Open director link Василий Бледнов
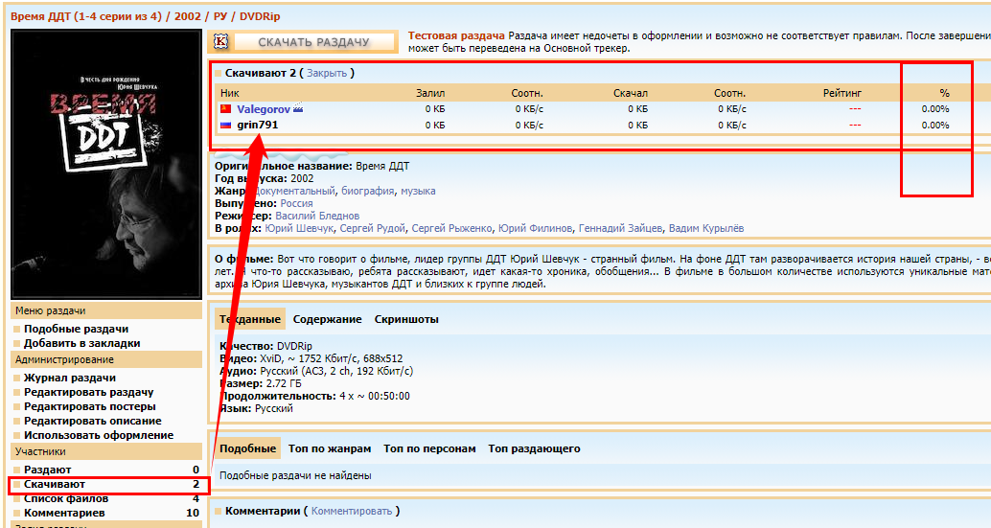 tap(321, 217)
